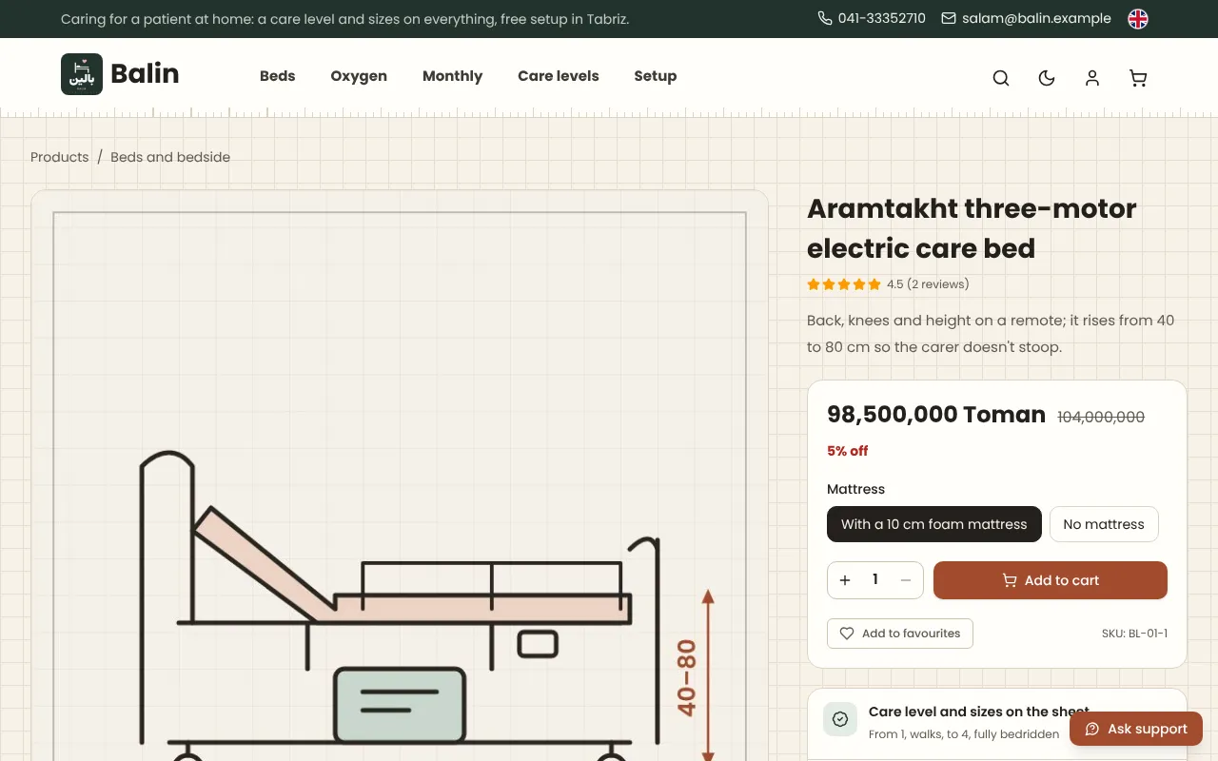Click the Mattress option label

(855, 489)
